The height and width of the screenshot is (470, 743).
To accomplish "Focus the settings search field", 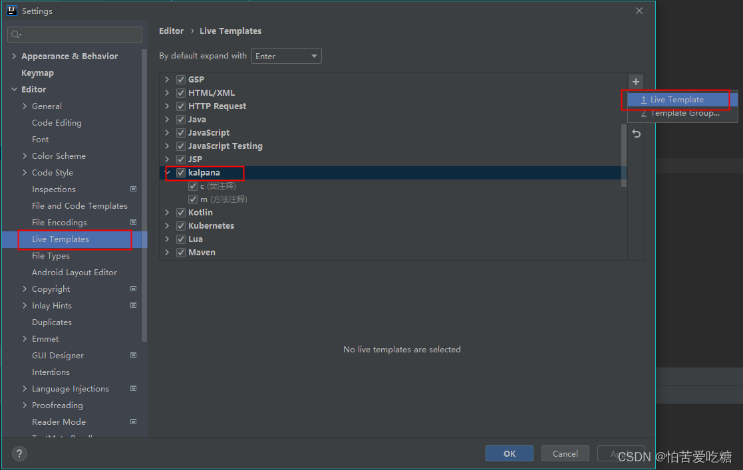I will [75, 35].
